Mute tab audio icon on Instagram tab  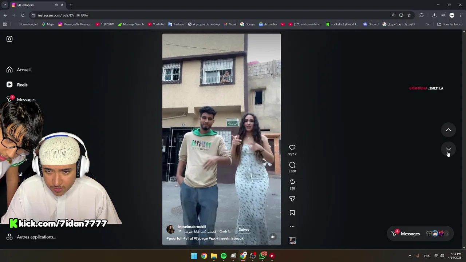(x=56, y=5)
